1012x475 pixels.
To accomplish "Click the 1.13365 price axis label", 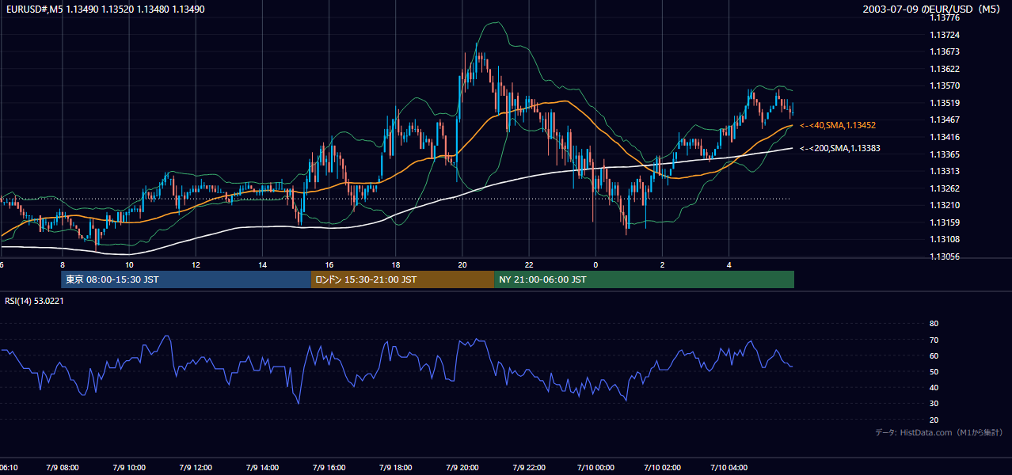I will 945,154.
